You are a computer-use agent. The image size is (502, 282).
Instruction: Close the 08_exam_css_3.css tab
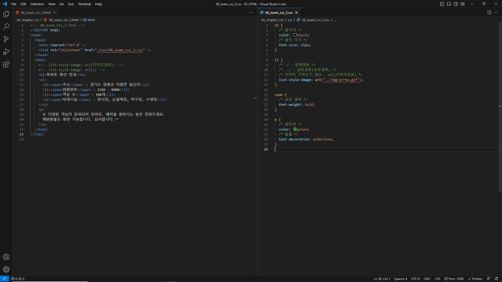(296, 13)
